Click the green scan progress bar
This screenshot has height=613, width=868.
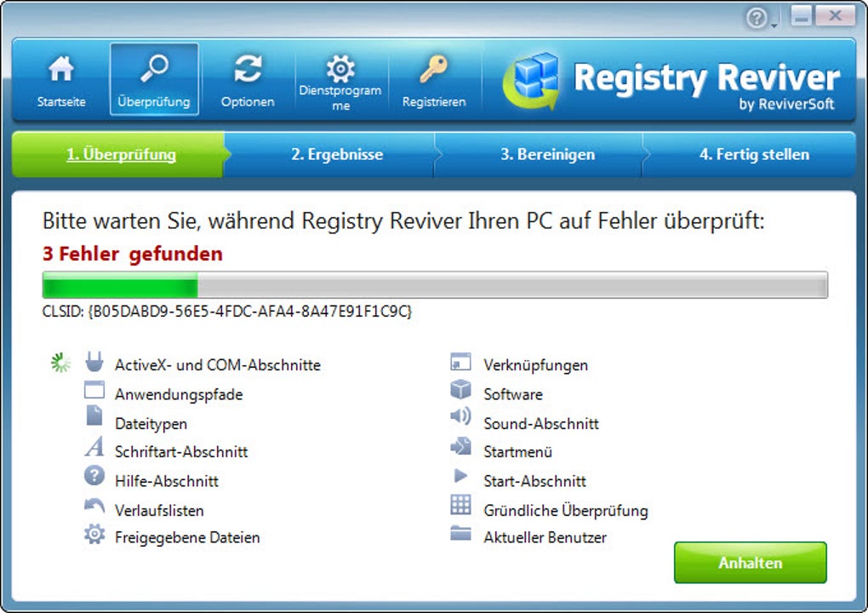click(x=435, y=284)
